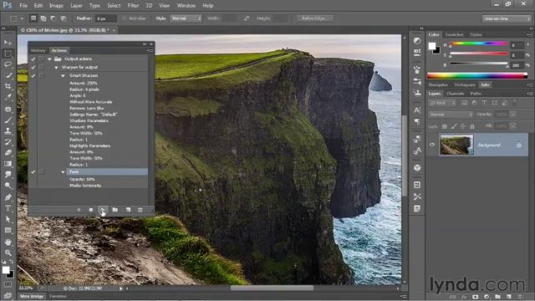Select the Eraser tool
This screenshot has width=535, height=301.
point(8,152)
